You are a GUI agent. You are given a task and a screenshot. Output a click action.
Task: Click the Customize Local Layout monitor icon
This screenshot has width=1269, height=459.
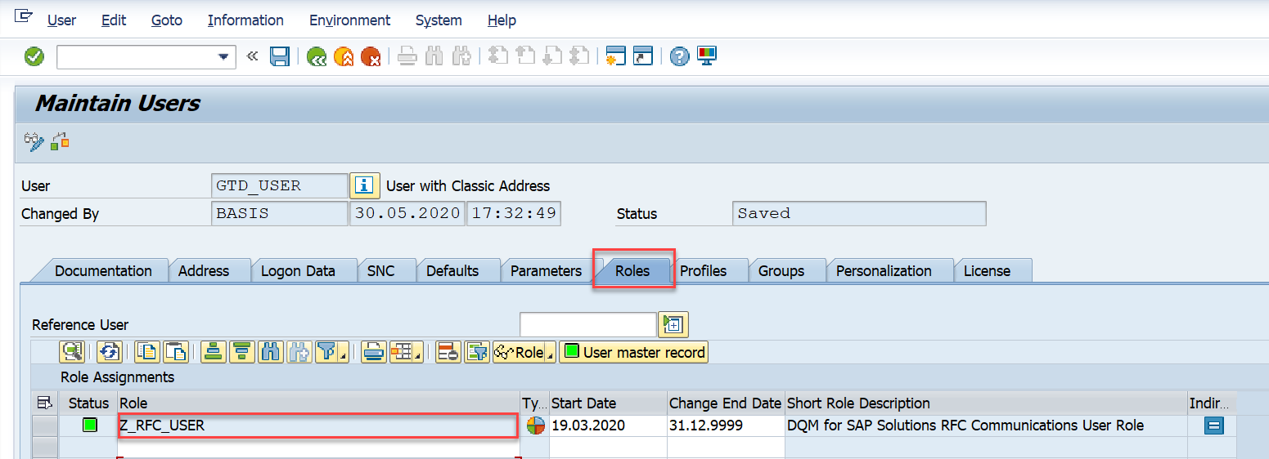click(x=707, y=56)
